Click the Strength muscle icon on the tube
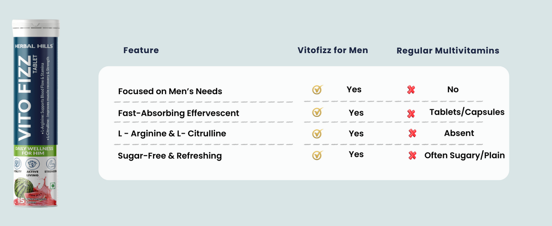Screen dimensions: 552x226 pyautogui.click(x=51, y=164)
